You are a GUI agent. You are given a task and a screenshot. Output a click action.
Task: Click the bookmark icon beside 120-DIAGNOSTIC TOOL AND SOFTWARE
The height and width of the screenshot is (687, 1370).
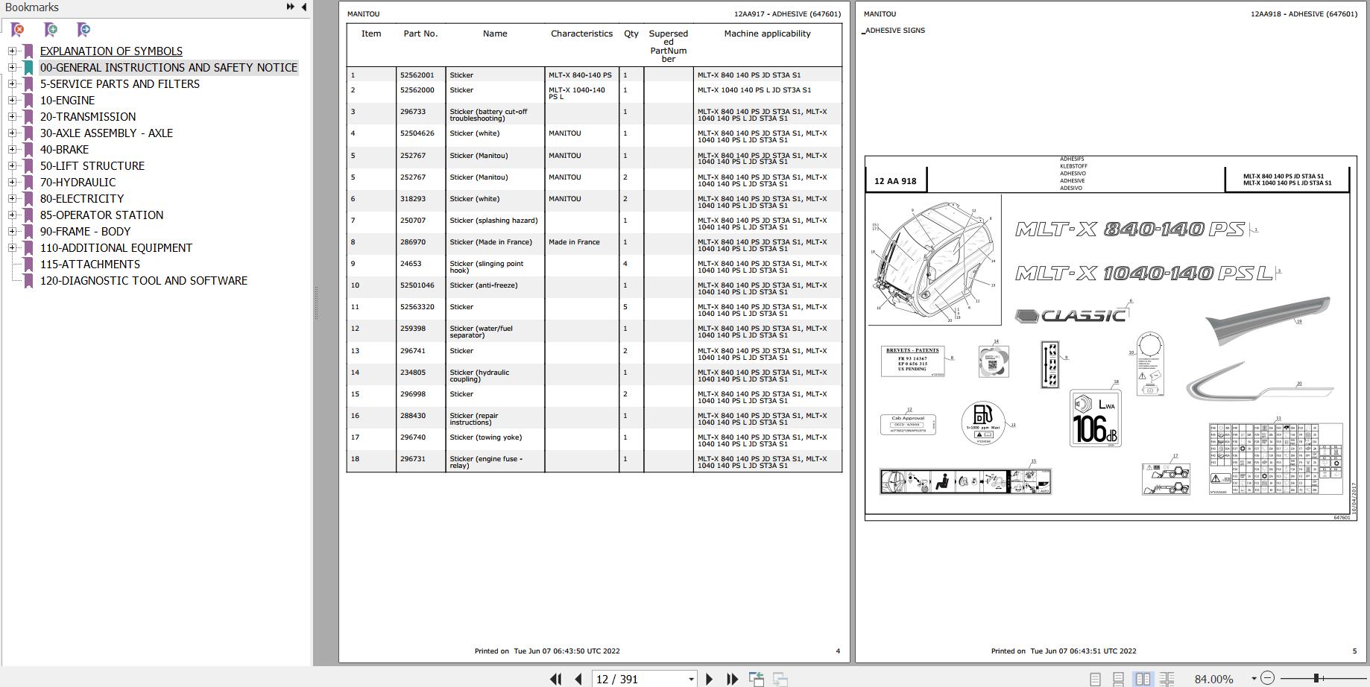click(28, 281)
